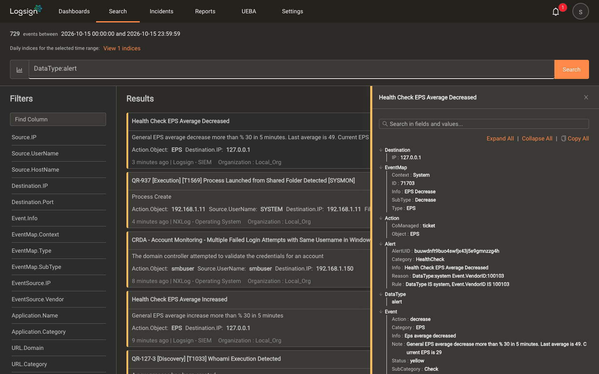Click the Find Column filter box
Screen dimensions: 599x374
pyautogui.click(x=58, y=119)
